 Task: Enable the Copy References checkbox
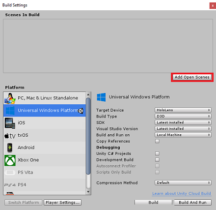coord(157,141)
